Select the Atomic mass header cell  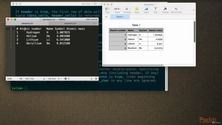click(155, 30)
